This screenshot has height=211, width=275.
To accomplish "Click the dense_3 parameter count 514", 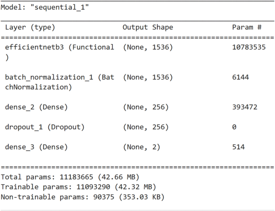I will pyautogui.click(x=238, y=147).
